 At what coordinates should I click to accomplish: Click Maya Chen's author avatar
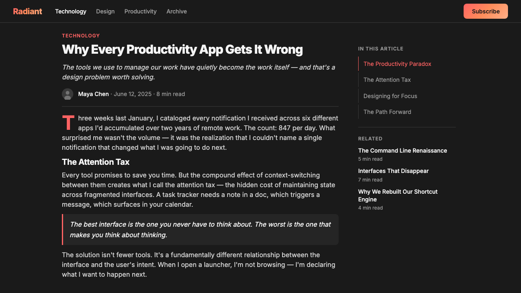(x=68, y=94)
